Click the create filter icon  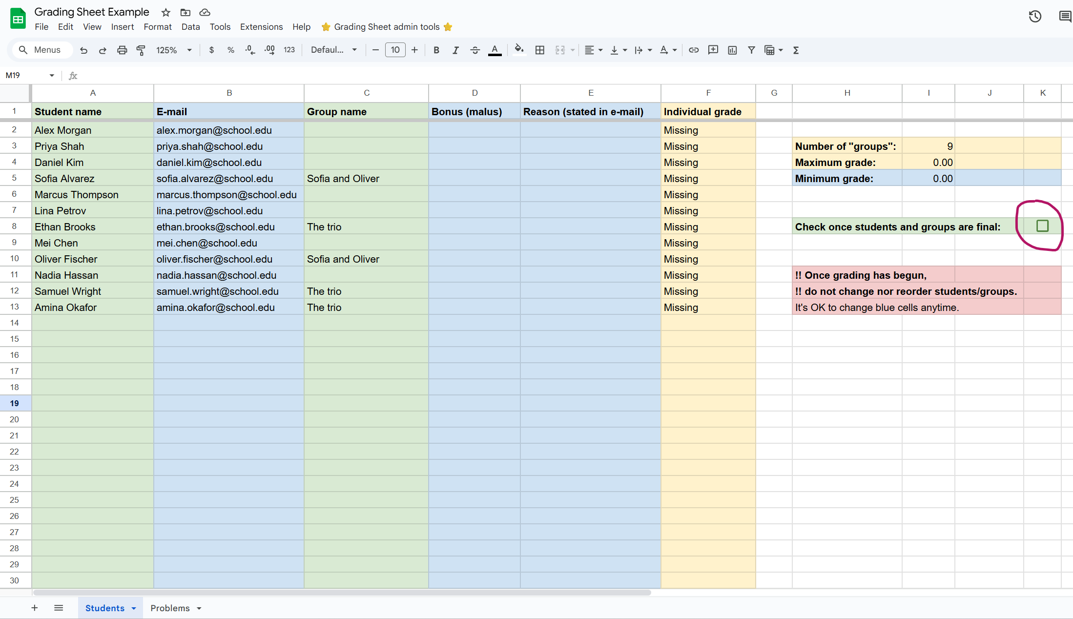[751, 50]
